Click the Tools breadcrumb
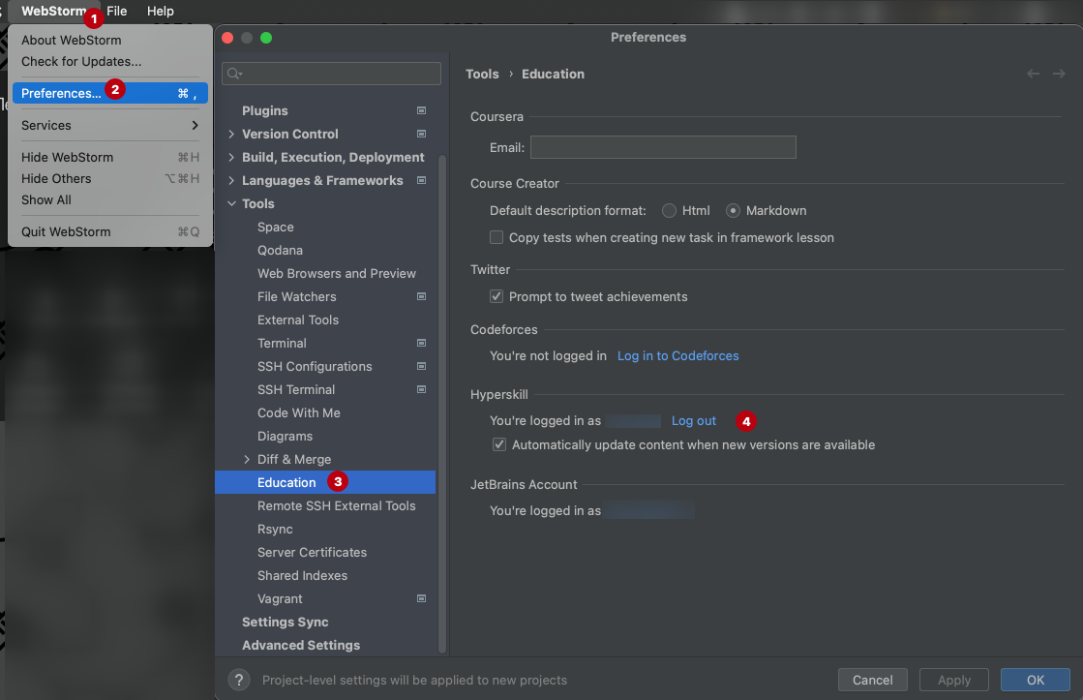The image size is (1083, 700). pyautogui.click(x=482, y=74)
